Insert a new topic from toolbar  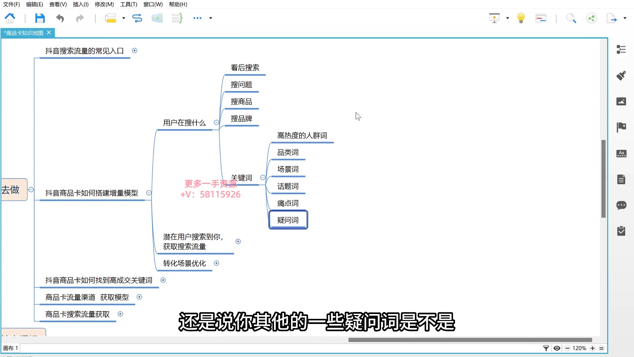point(110,18)
